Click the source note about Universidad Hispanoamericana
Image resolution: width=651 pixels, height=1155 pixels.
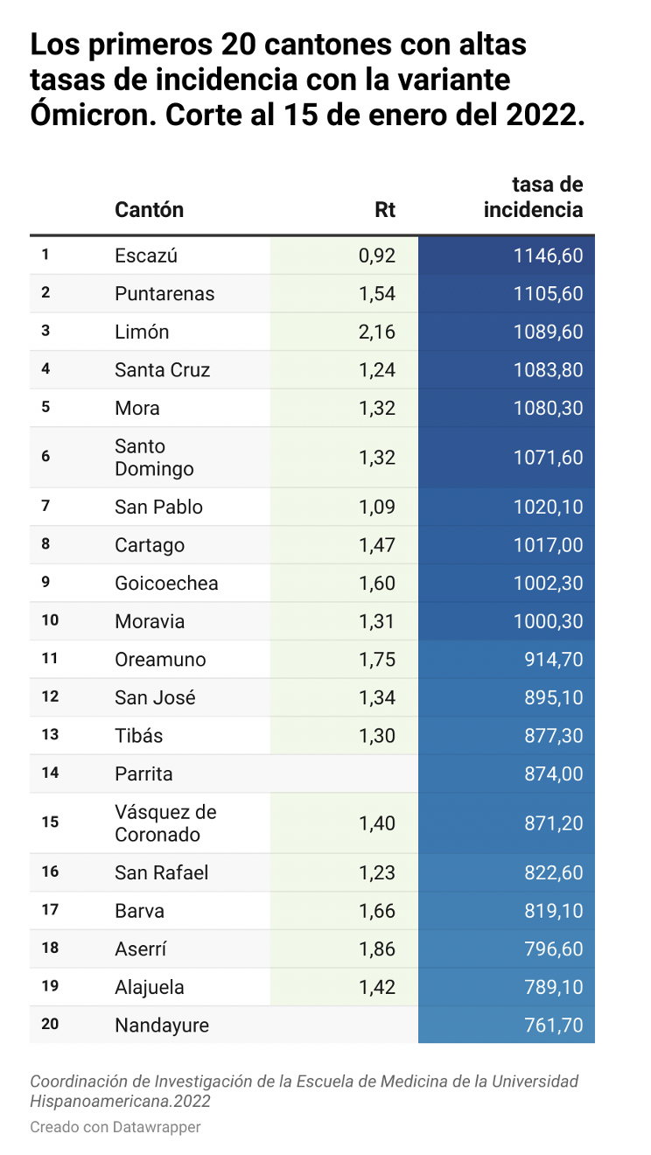tap(304, 1091)
